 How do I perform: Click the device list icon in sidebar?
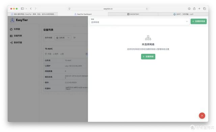pyautogui.click(x=11, y=36)
